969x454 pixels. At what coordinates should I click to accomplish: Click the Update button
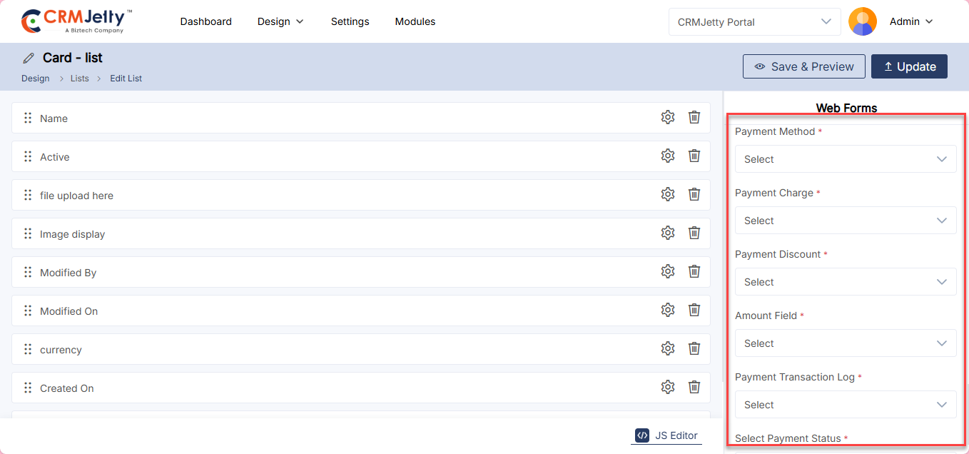(x=909, y=66)
